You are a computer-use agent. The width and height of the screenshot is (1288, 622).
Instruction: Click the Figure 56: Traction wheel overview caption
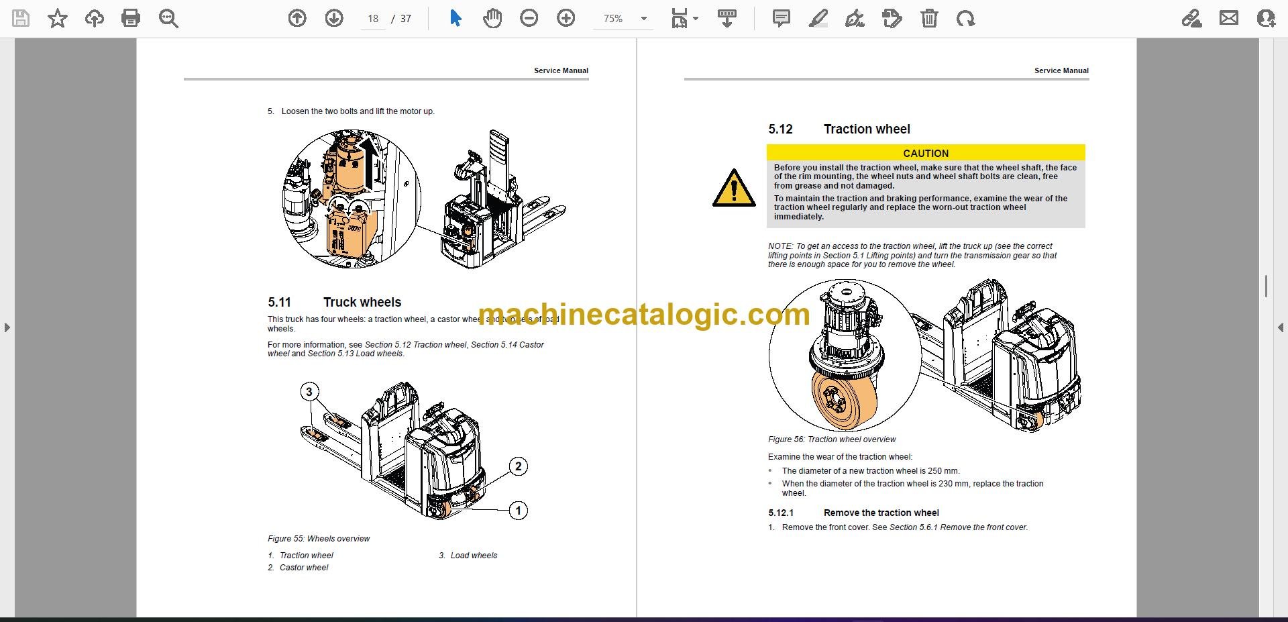(832, 439)
